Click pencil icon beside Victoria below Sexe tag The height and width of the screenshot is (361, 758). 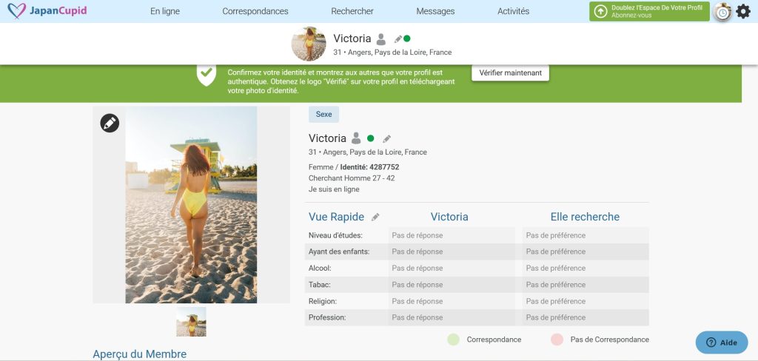386,138
